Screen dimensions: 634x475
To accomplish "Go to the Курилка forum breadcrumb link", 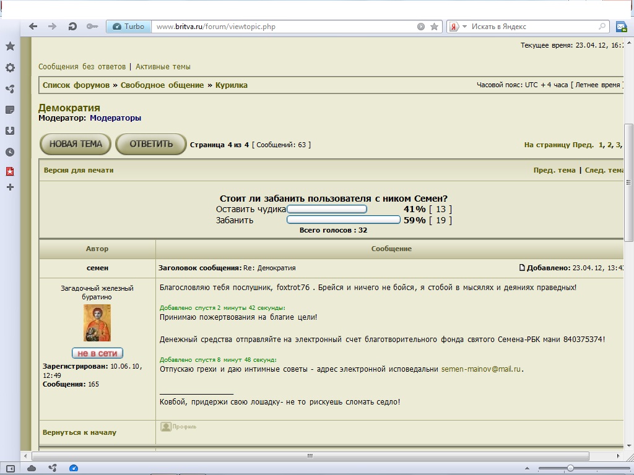I will tap(231, 85).
